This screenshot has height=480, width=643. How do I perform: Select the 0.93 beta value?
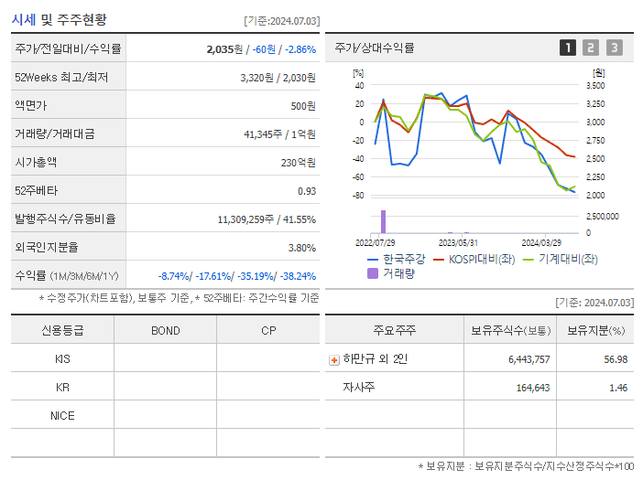click(x=307, y=191)
